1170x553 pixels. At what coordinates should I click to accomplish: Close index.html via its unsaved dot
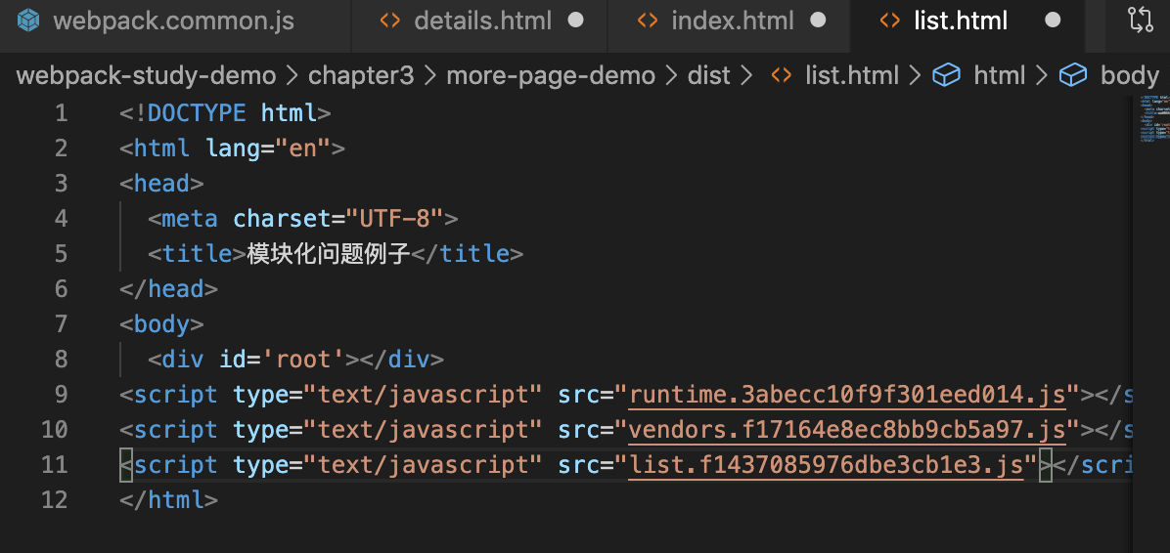819,21
